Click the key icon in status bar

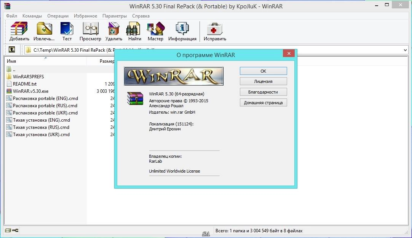[x=15, y=230]
